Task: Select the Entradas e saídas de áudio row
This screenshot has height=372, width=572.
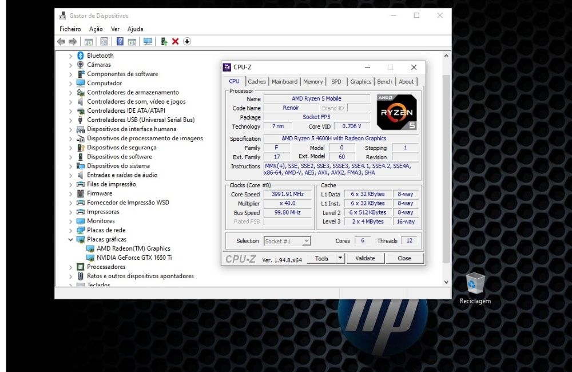Action: (122, 175)
